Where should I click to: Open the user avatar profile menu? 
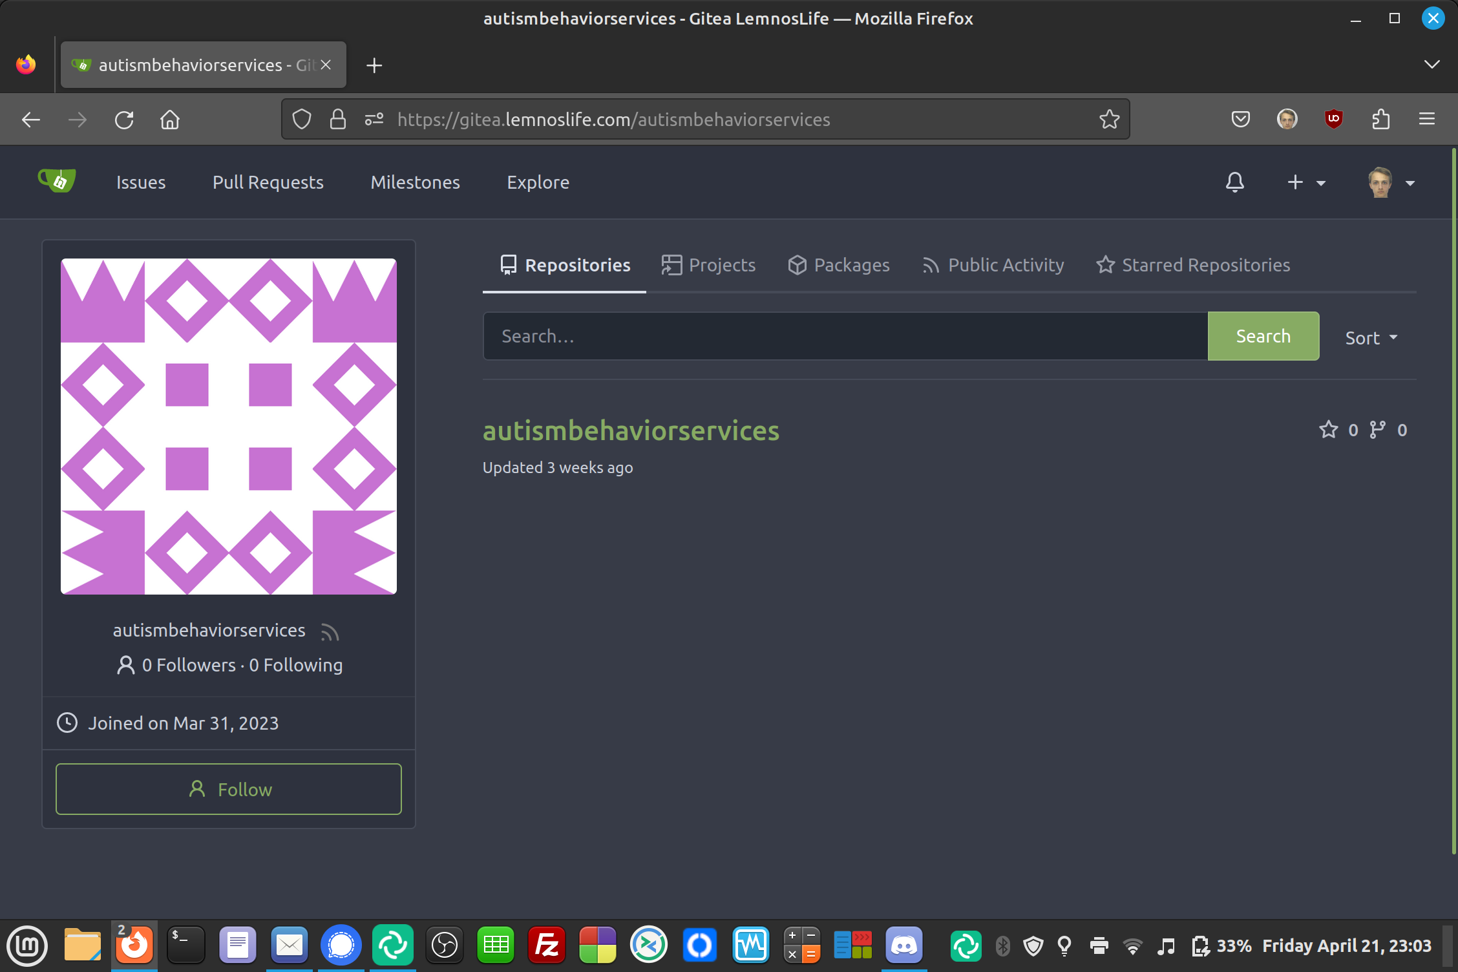(x=1391, y=182)
